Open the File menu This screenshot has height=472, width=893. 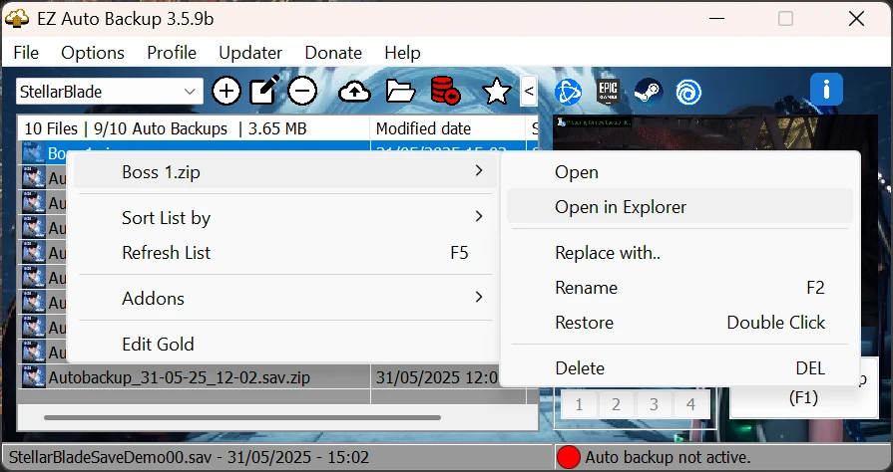(26, 53)
